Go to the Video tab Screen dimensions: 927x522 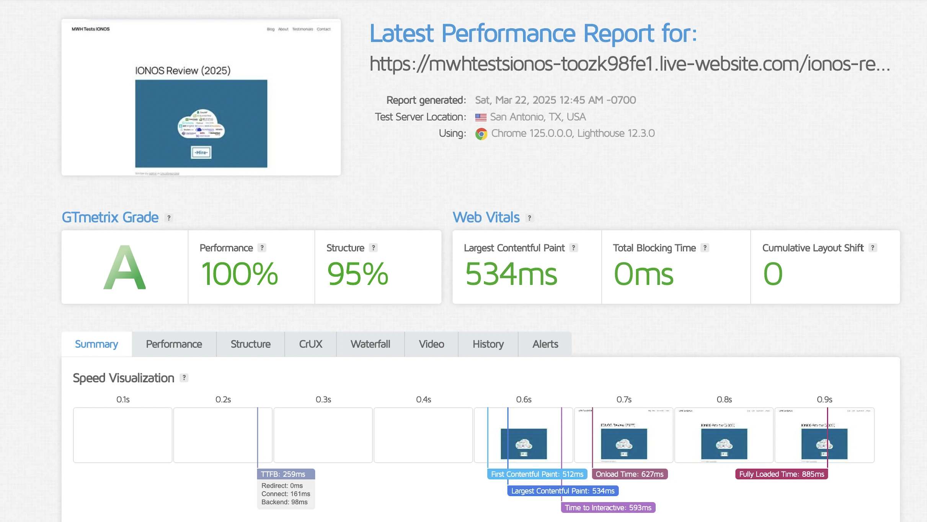pos(431,344)
